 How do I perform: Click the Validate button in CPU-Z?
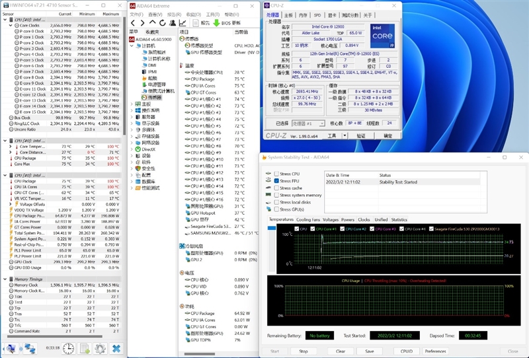pyautogui.click(x=361, y=135)
